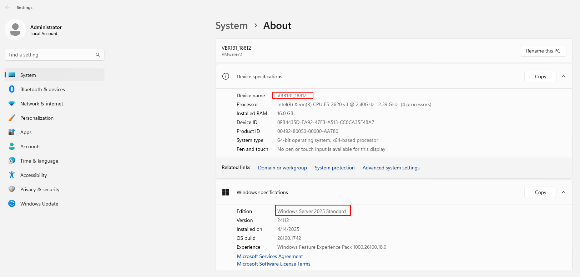Open Accessibility settings
This screenshot has width=580, height=277.
[x=55, y=175]
